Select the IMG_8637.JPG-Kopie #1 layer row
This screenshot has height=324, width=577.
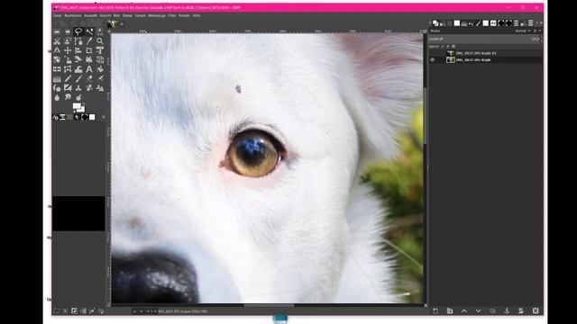[x=486, y=53]
